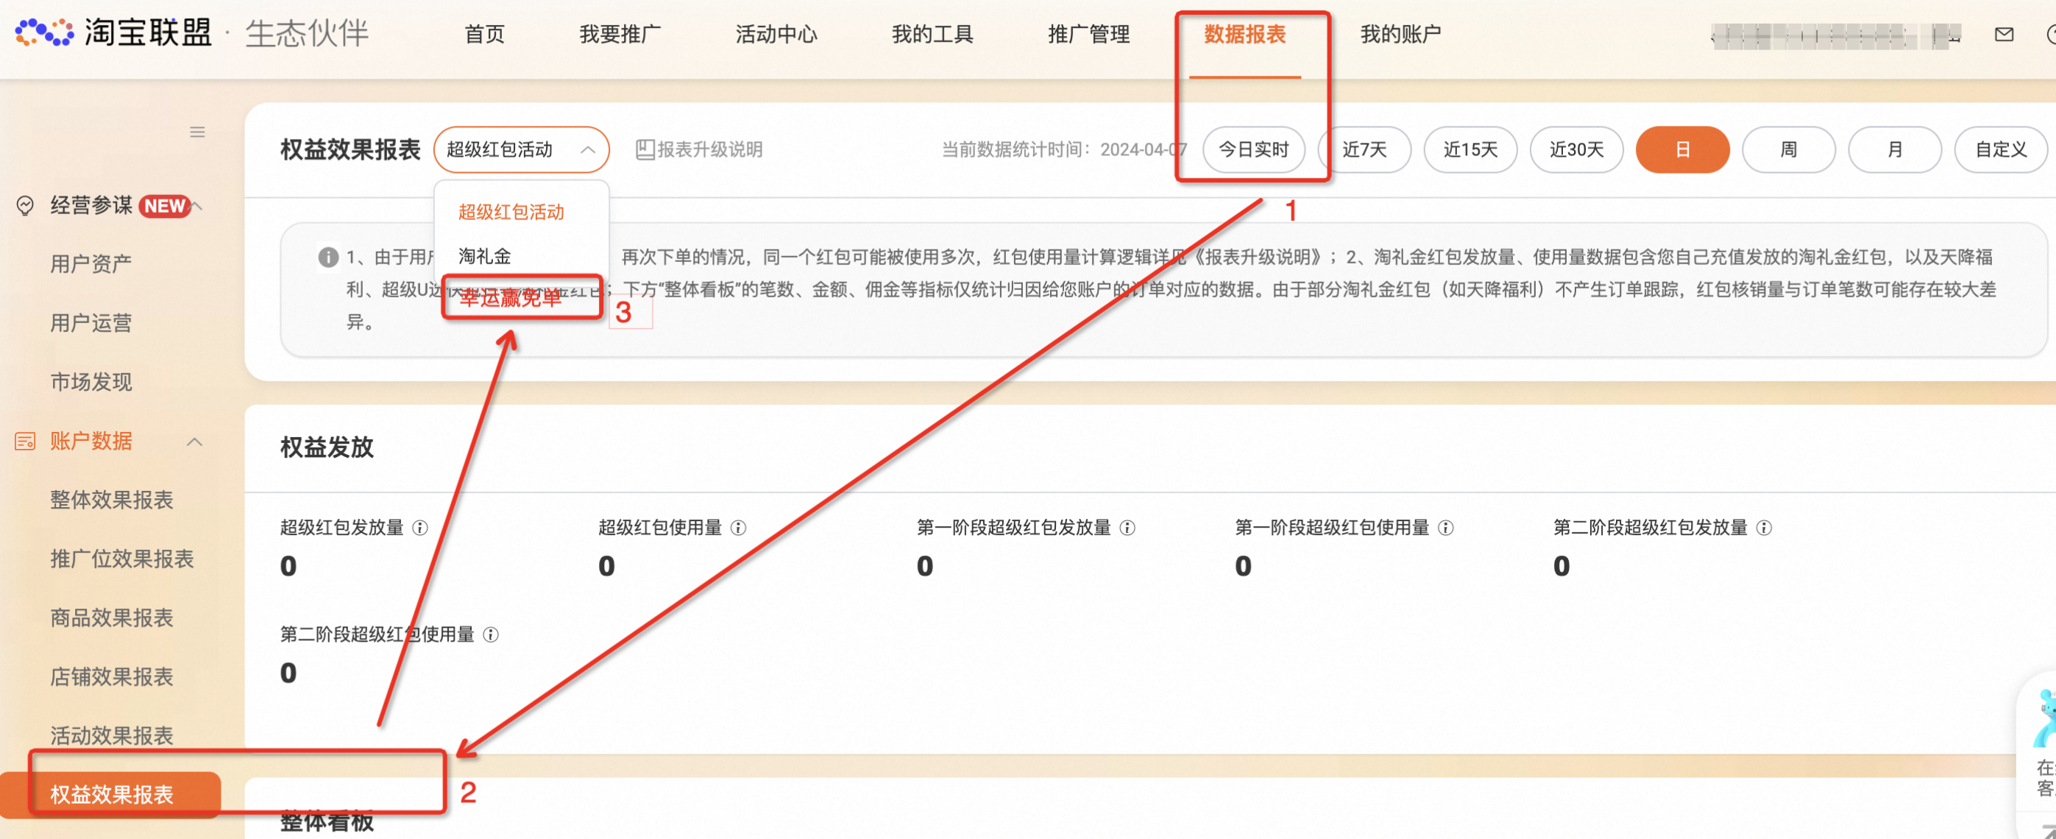Click the 账户数据 report icon
2056x839 pixels.
[26, 441]
